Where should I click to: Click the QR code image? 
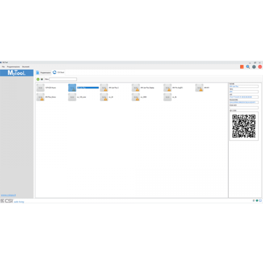coord(244,126)
